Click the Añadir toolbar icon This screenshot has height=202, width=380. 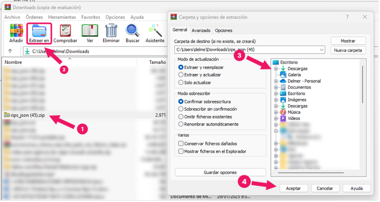pyautogui.click(x=16, y=30)
